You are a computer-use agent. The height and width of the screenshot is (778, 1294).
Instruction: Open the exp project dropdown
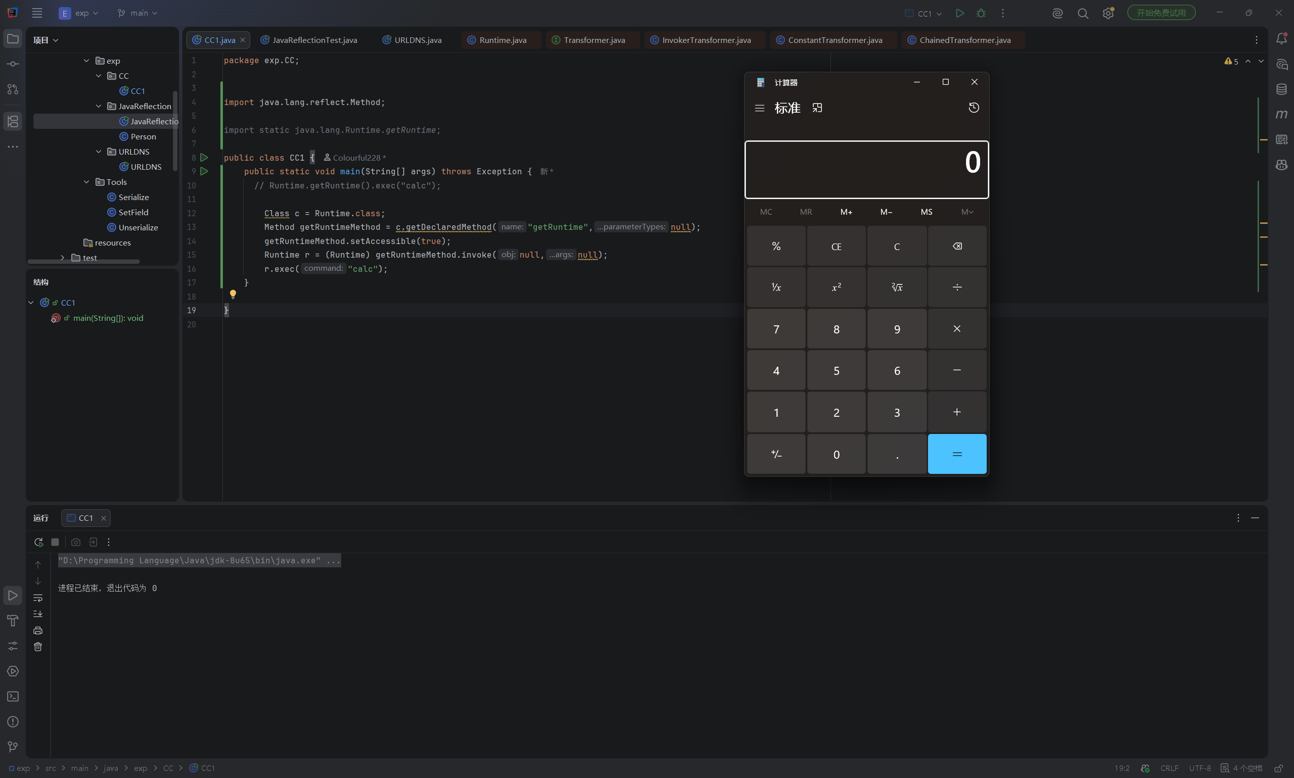click(79, 13)
